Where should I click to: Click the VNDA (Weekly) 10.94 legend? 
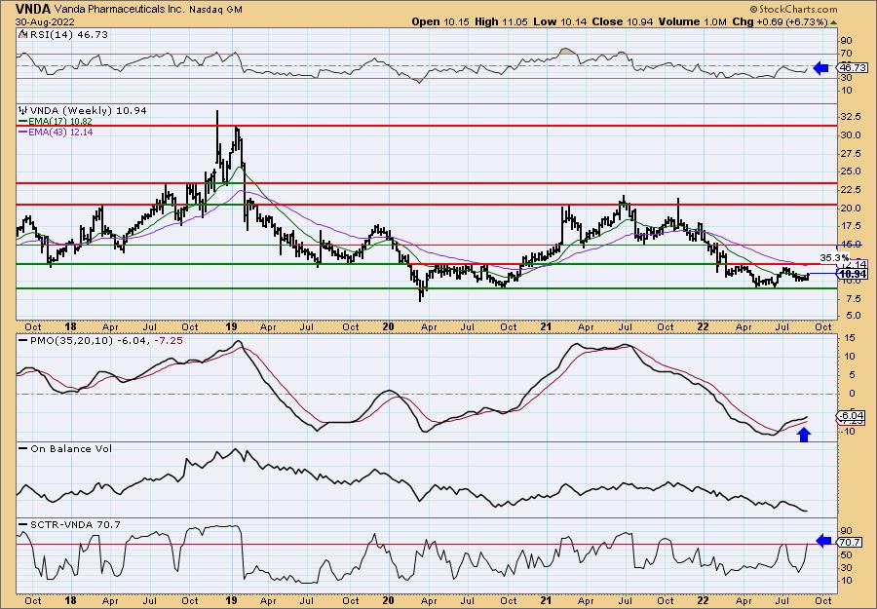[89, 111]
